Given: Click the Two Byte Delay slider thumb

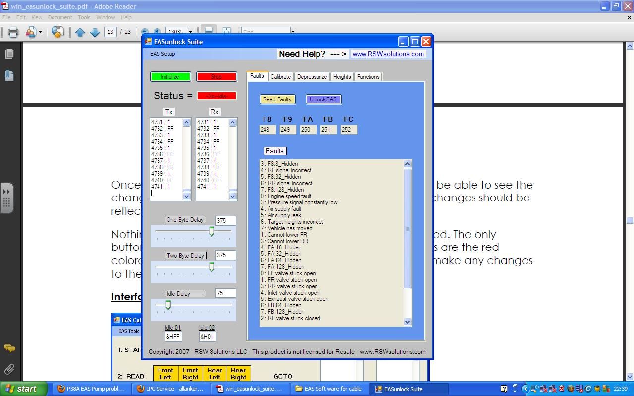Looking at the screenshot, I should click(211, 267).
